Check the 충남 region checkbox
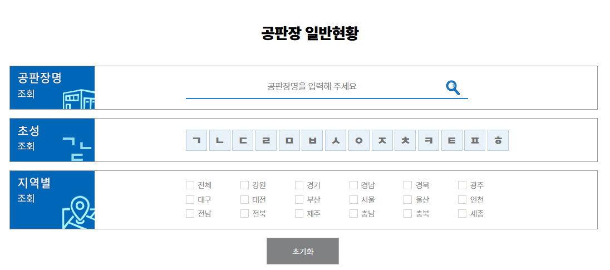 point(353,214)
